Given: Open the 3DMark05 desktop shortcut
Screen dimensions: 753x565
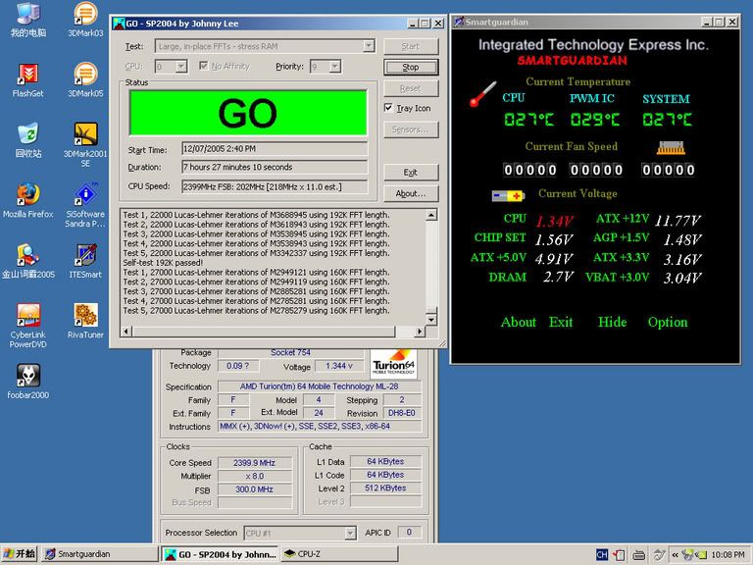Looking at the screenshot, I should (x=85, y=79).
